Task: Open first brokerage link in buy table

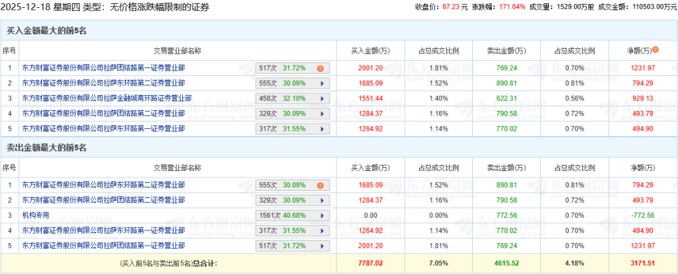Action: 103,68
